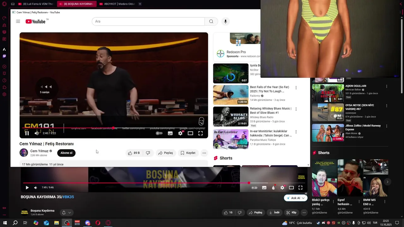Open the Opera GX main menu logo
Image resolution: width=404 pixels, height=227 pixels.
click(4, 4)
